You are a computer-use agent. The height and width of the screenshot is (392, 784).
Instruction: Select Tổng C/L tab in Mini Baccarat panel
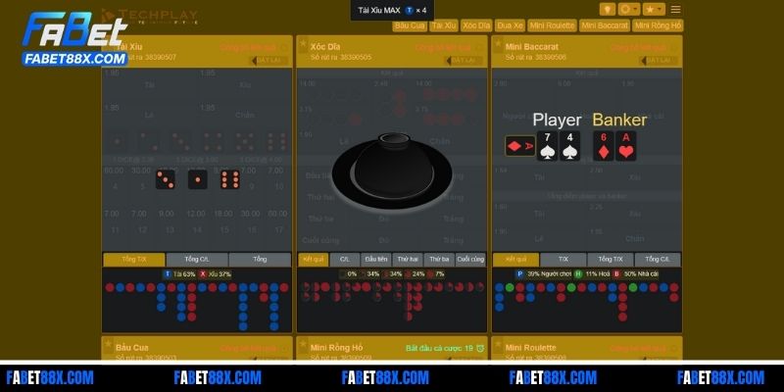click(x=658, y=260)
